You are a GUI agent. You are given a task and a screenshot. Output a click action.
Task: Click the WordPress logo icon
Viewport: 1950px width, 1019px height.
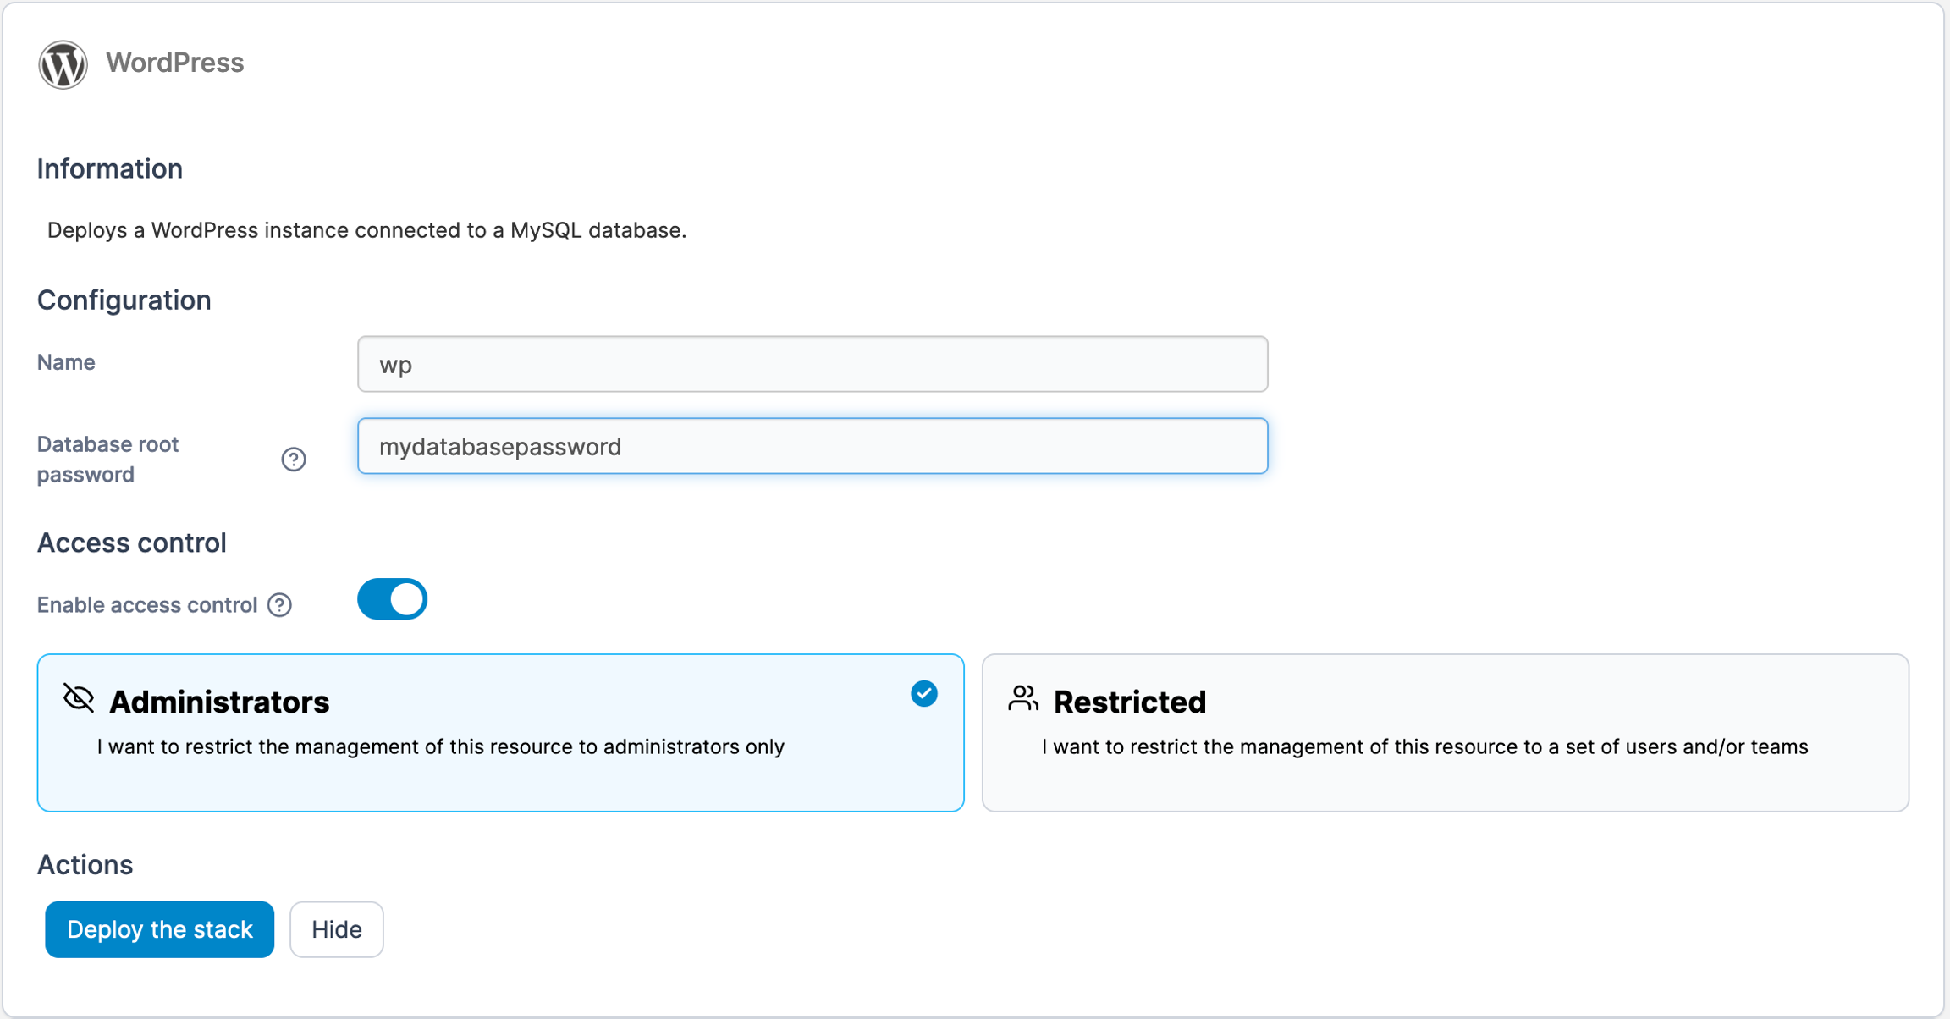pos(63,63)
